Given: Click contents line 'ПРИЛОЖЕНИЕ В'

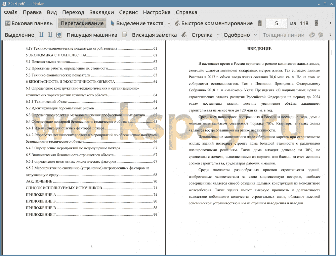Looking at the screenshot, I should pyautogui.click(x=91, y=208).
